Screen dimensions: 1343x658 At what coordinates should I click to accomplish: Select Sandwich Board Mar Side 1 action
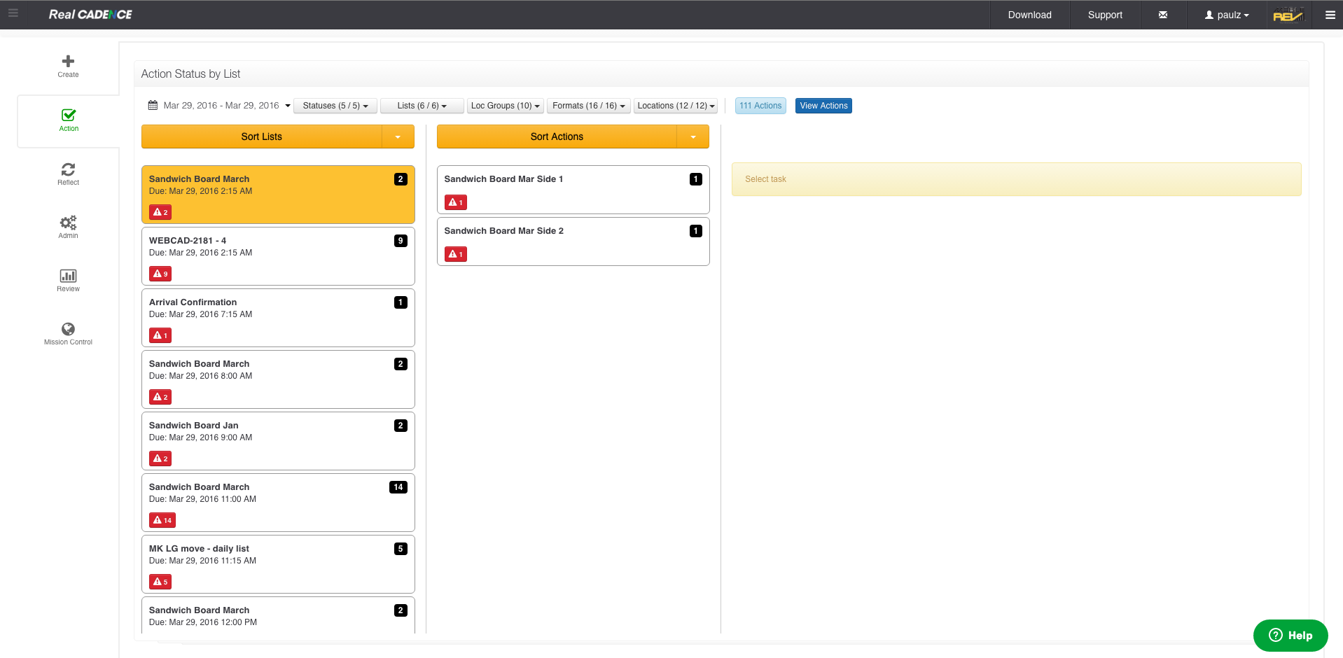[573, 190]
